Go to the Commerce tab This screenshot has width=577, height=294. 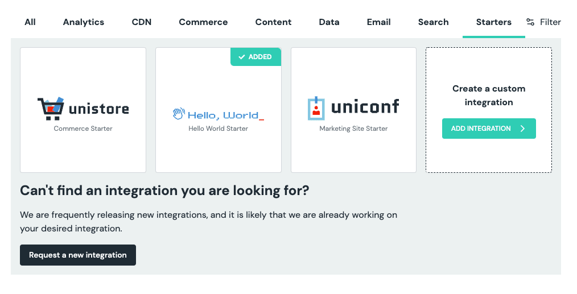coord(203,22)
